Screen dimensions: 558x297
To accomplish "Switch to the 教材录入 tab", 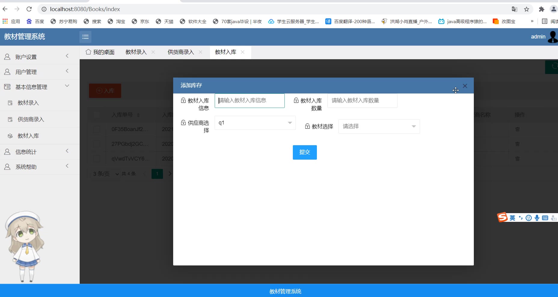I will point(136,52).
